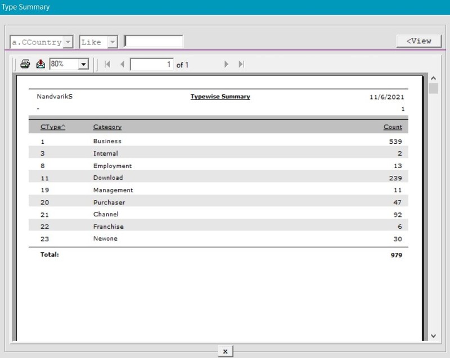This screenshot has height=358, width=450.
Task: Go to first page of report
Action: tap(107, 64)
